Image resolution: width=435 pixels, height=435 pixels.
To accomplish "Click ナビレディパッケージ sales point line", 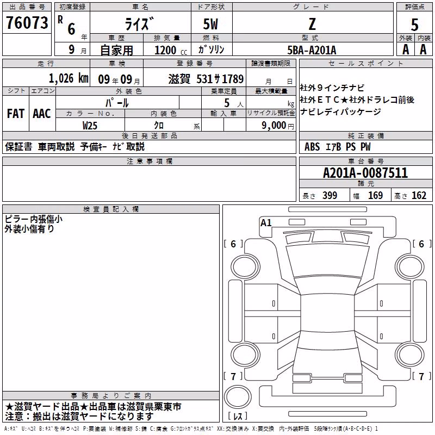I will 341,112.
